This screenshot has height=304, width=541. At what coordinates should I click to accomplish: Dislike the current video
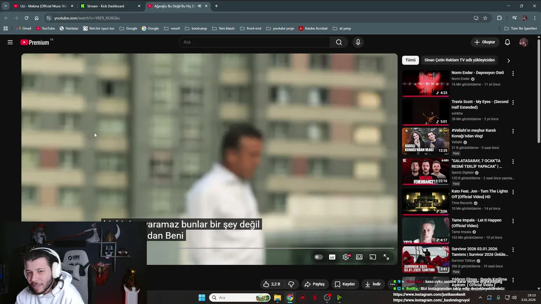click(x=291, y=284)
